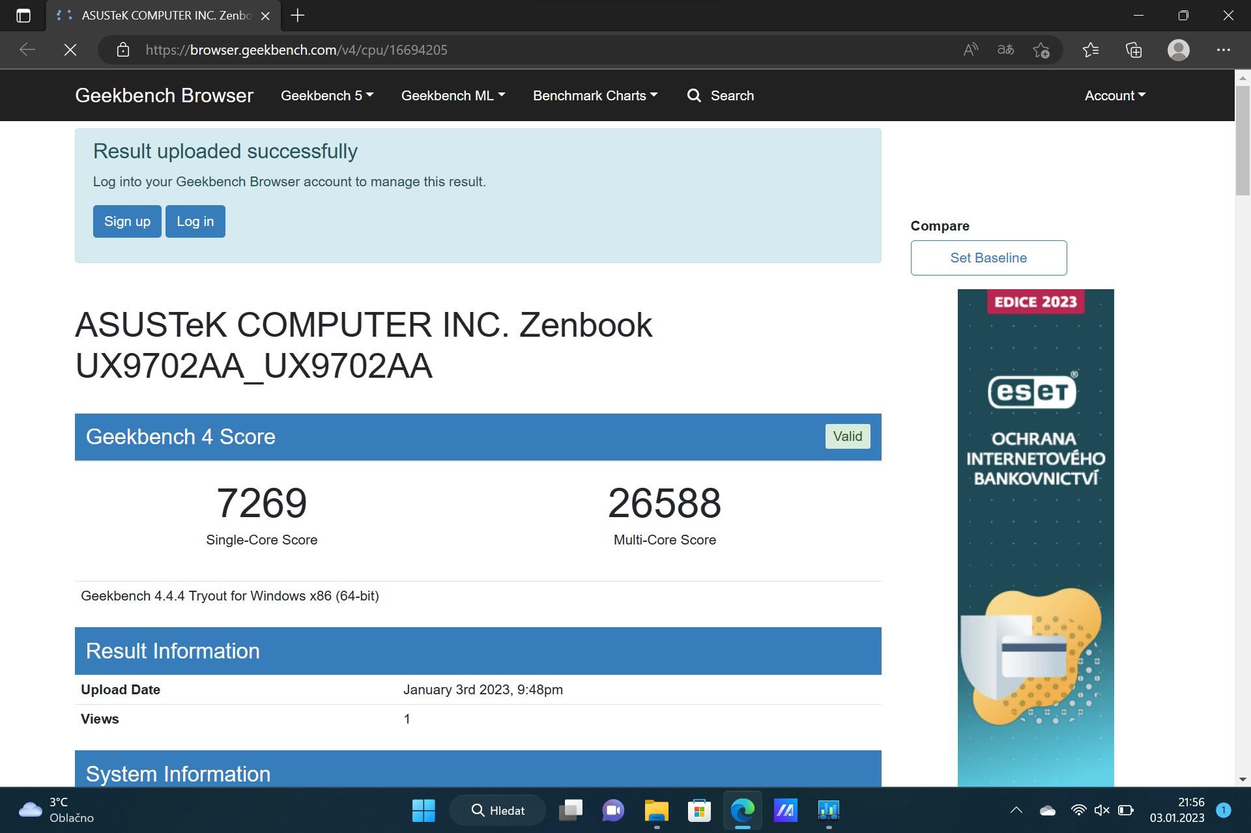Add this page to favorites
The height and width of the screenshot is (833, 1251).
pos(1041,50)
